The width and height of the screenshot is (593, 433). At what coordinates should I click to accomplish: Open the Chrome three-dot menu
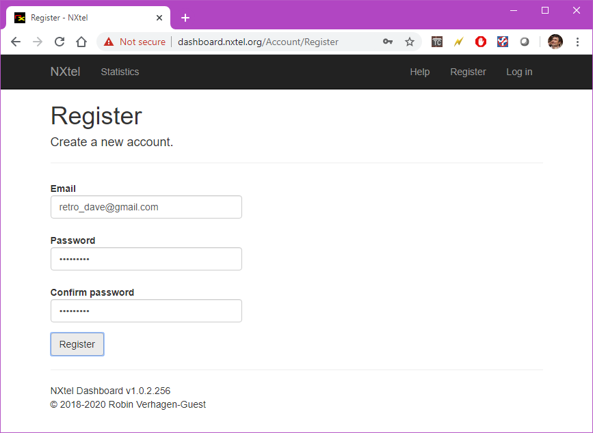[x=577, y=42]
